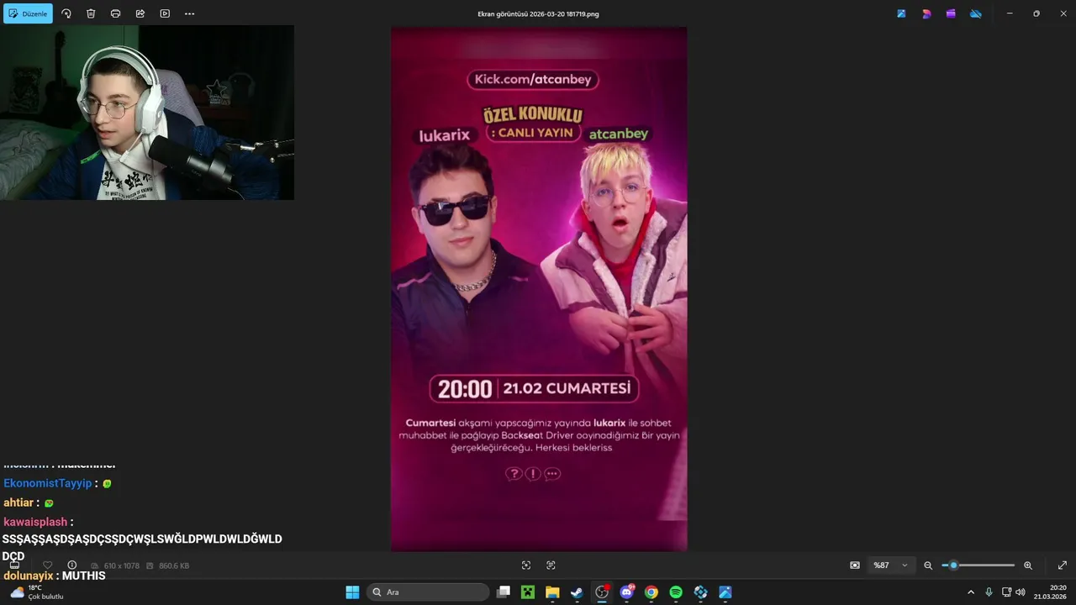This screenshot has width=1076, height=605.
Task: Click the streamer webcam overlay
Action: 147,113
